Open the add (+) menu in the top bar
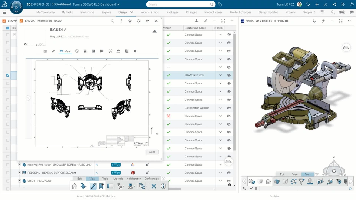The image size is (356, 200). [x=317, y=4]
